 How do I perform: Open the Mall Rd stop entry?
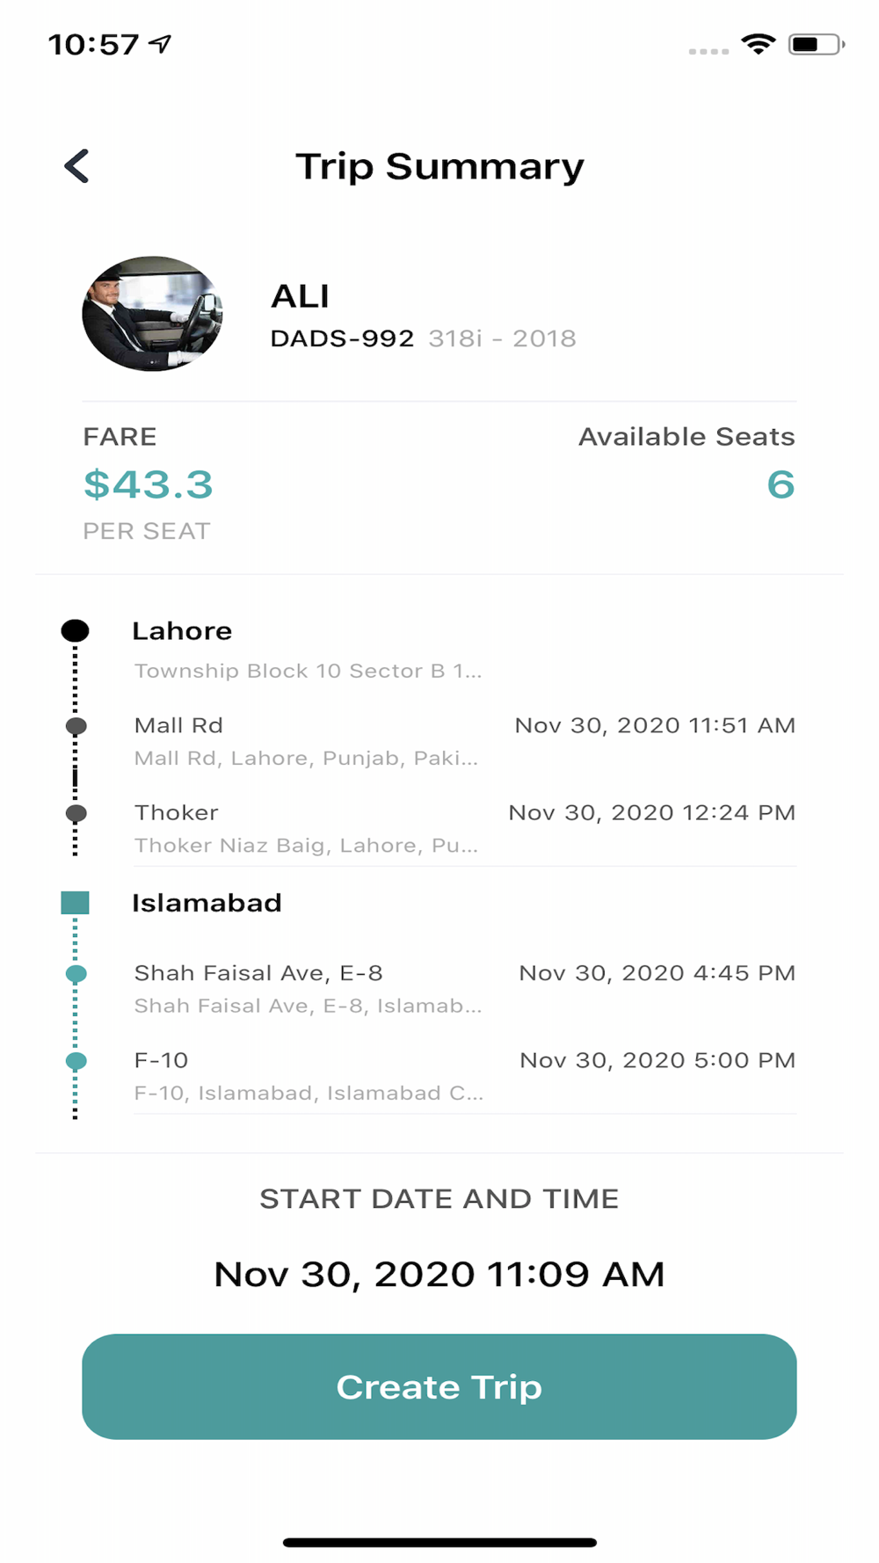coord(465,741)
